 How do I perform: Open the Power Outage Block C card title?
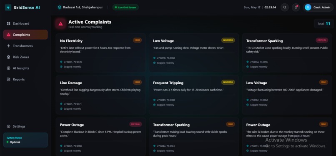72,125
